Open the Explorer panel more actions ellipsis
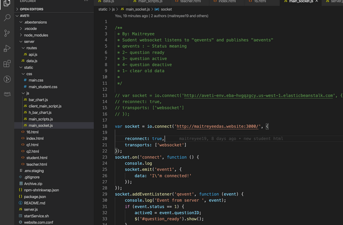343x225 pixels. coord(86,1)
